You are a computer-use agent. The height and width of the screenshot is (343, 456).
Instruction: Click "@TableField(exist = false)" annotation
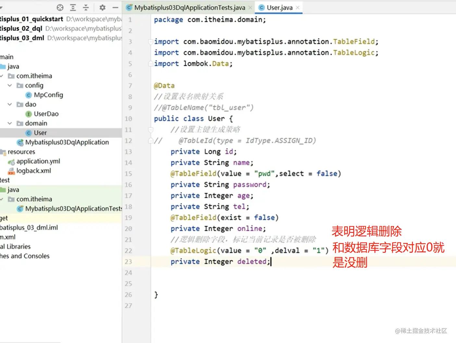pos(225,218)
